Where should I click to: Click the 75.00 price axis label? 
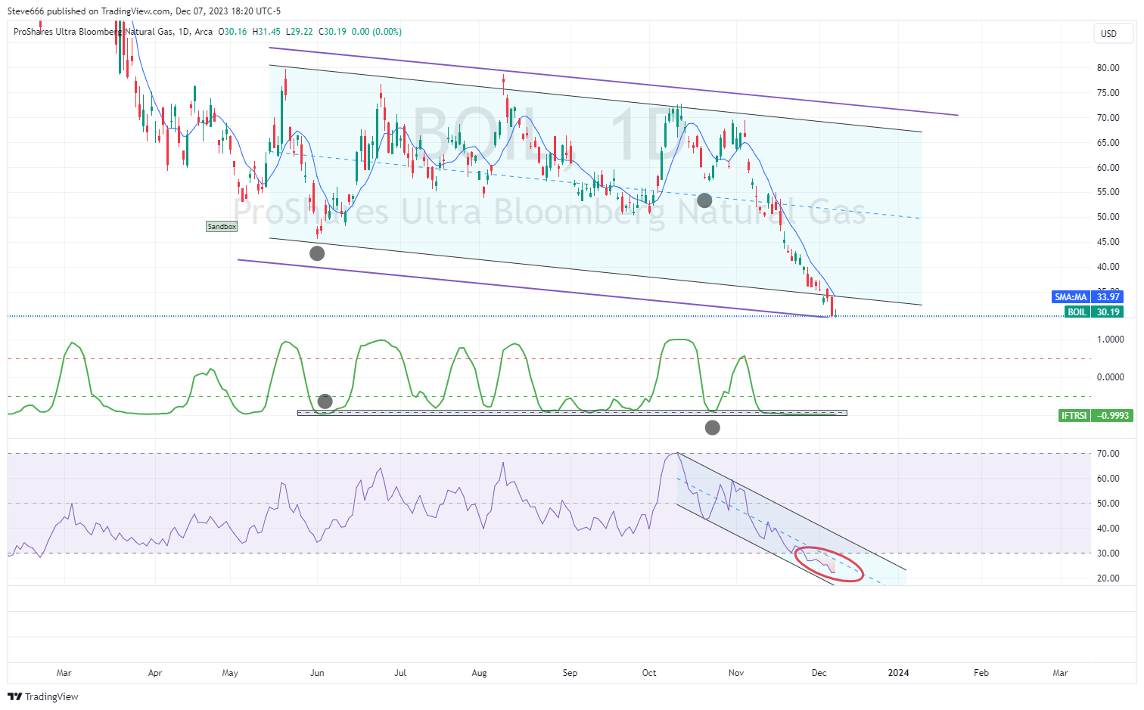[x=1108, y=93]
